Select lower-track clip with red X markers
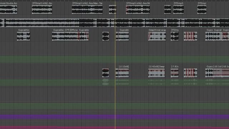The width and height of the screenshot is (229, 129). 190,73
